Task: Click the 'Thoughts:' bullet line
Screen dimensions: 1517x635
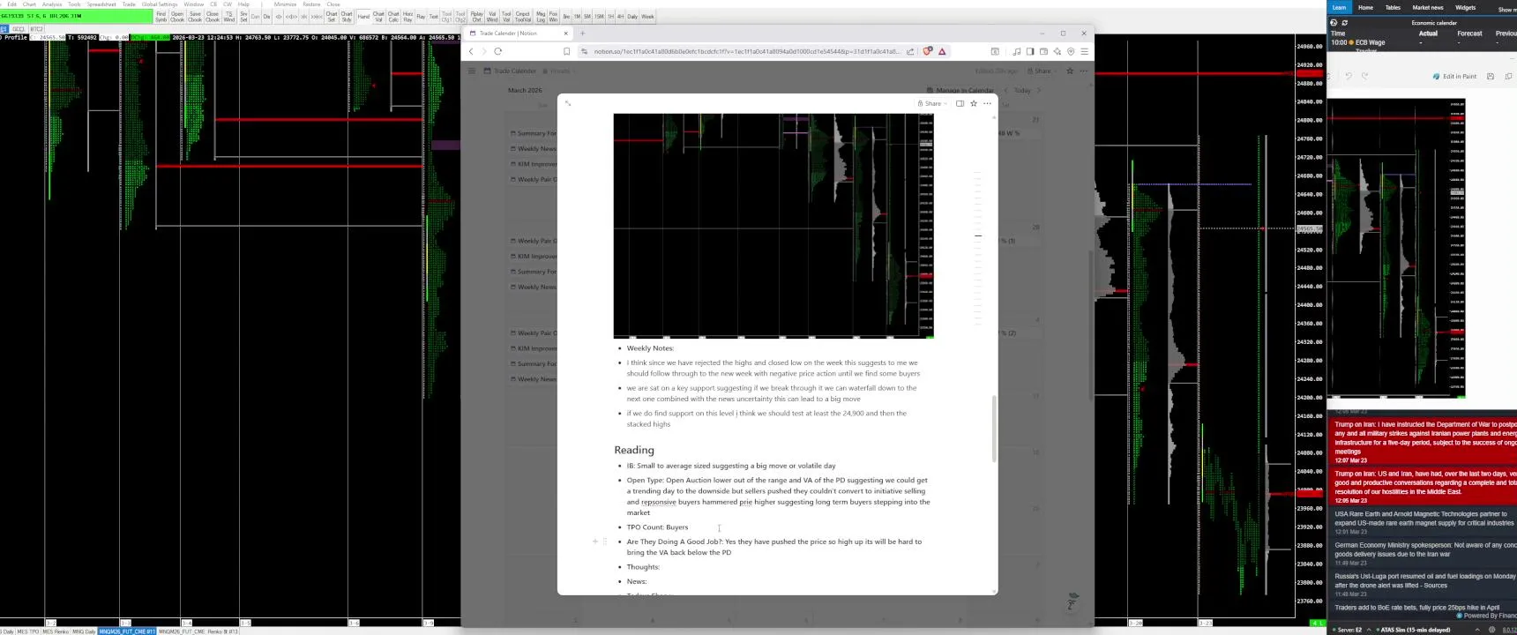Action: coord(643,567)
